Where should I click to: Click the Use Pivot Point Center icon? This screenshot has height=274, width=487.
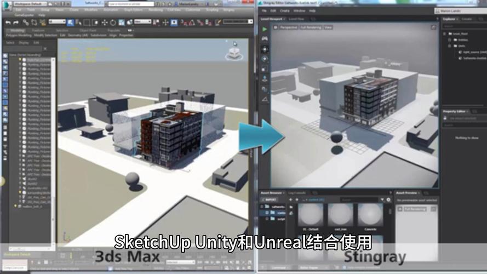pyautogui.click(x=156, y=22)
